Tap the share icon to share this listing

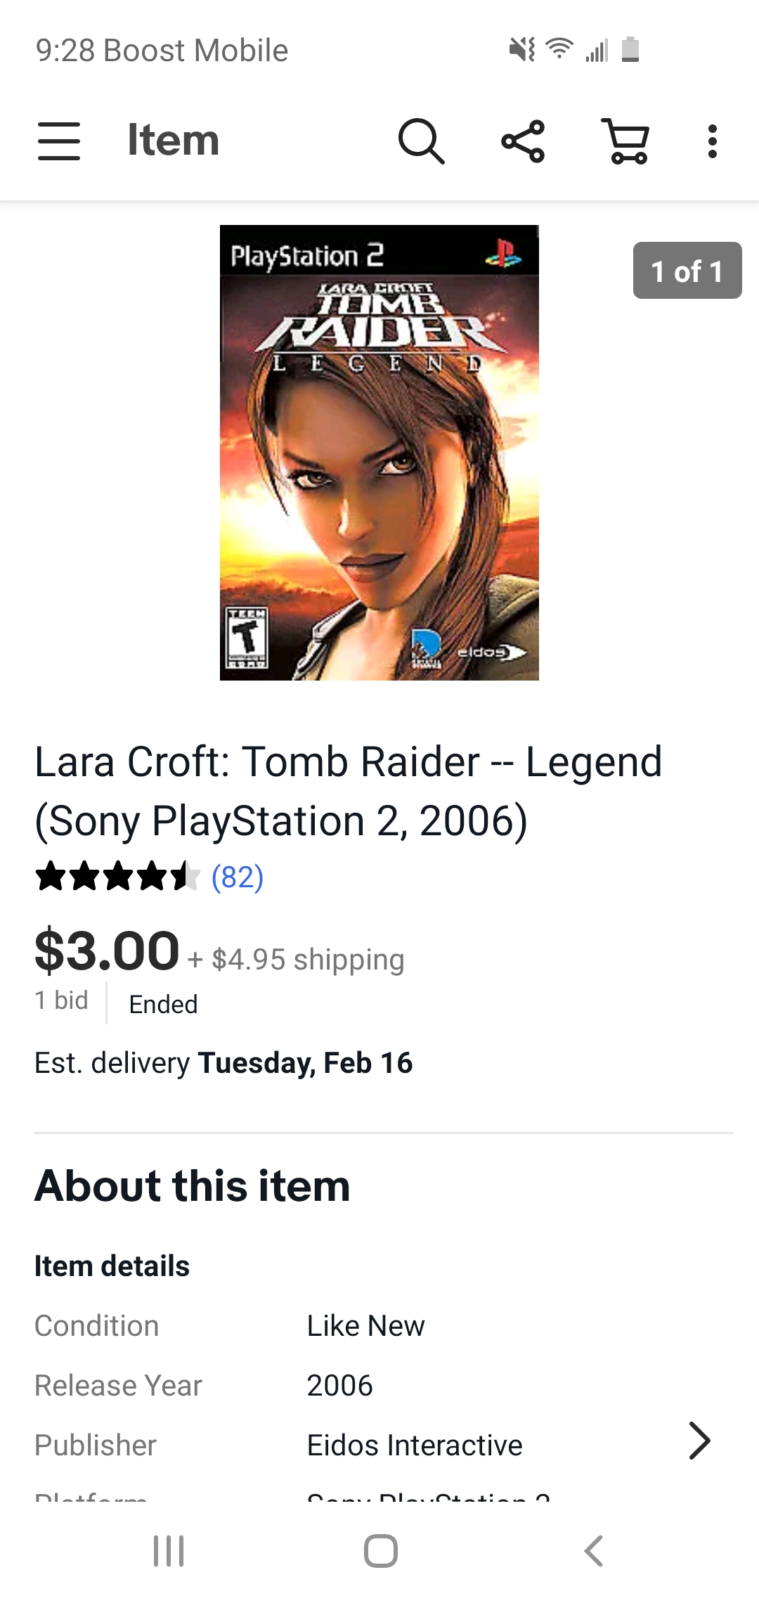(524, 141)
